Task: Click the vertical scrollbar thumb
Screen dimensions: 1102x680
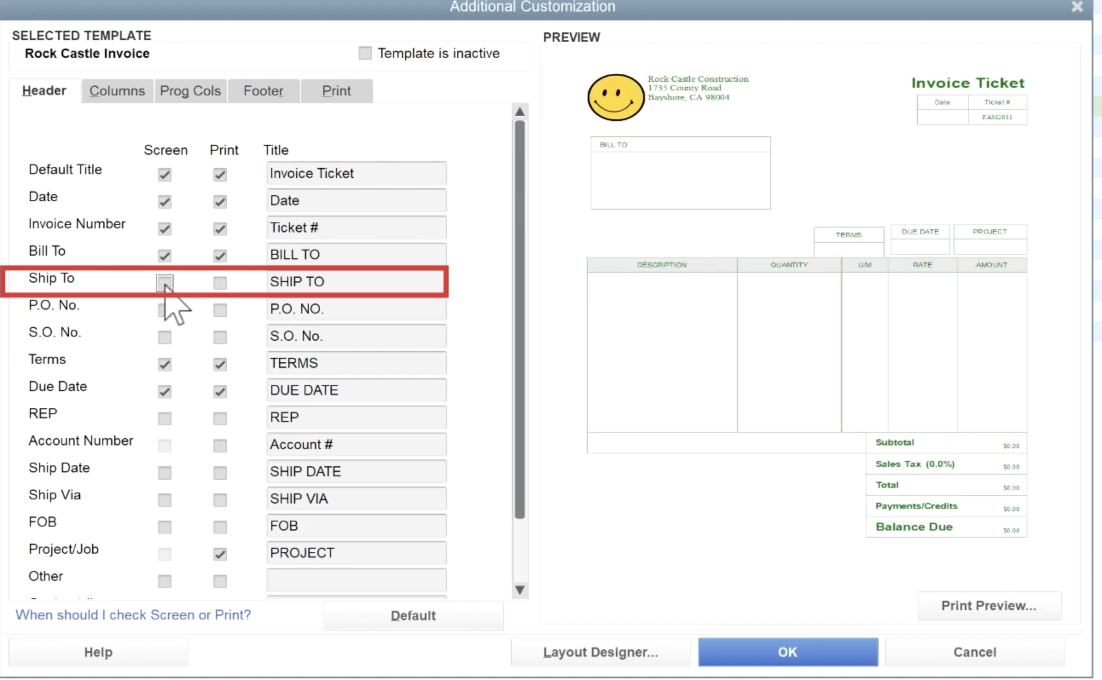Action: pos(520,319)
